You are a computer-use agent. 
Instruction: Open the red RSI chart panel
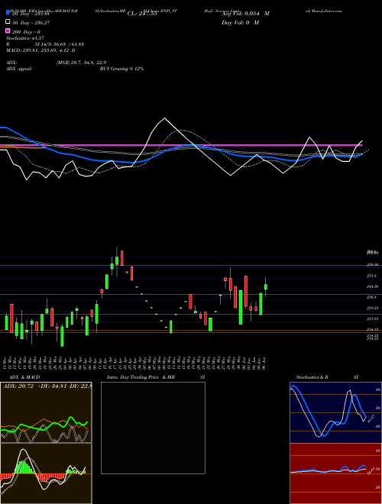coord(335,473)
